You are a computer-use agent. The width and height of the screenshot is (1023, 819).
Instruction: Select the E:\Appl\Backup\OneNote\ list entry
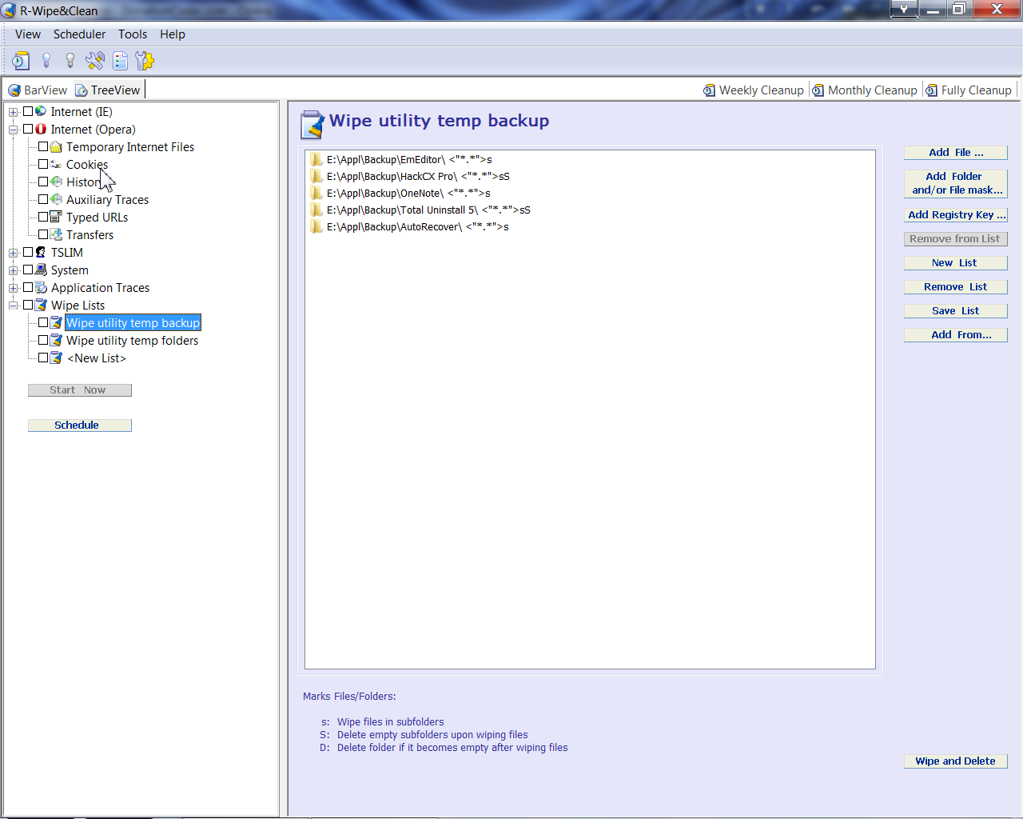(x=408, y=193)
